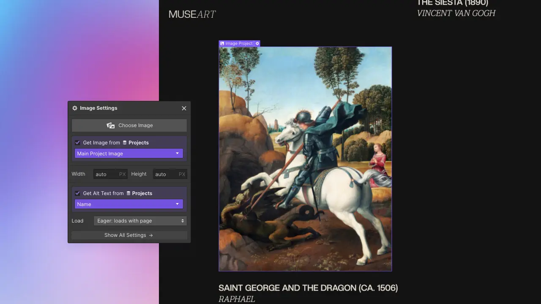
Task: Click the Image Project element label
Action: pos(236,43)
